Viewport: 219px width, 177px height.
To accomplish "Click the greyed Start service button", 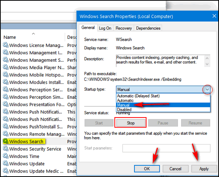I will tap(99, 123).
